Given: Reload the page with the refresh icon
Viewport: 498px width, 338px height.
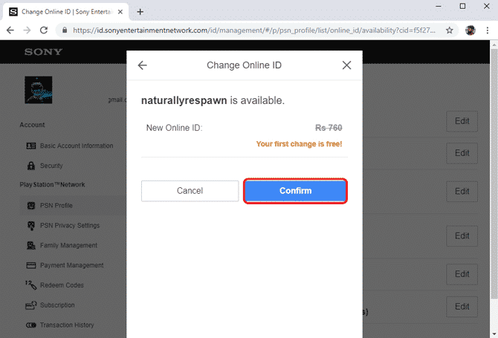Looking at the screenshot, I should coord(44,30).
